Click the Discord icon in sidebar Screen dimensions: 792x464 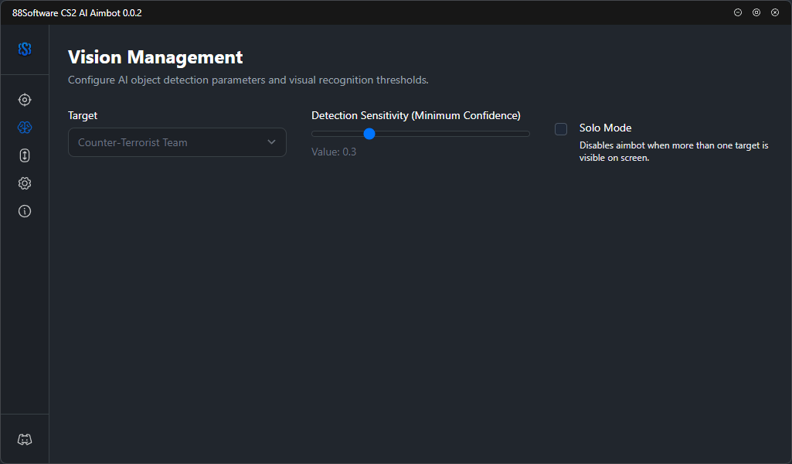pos(25,440)
